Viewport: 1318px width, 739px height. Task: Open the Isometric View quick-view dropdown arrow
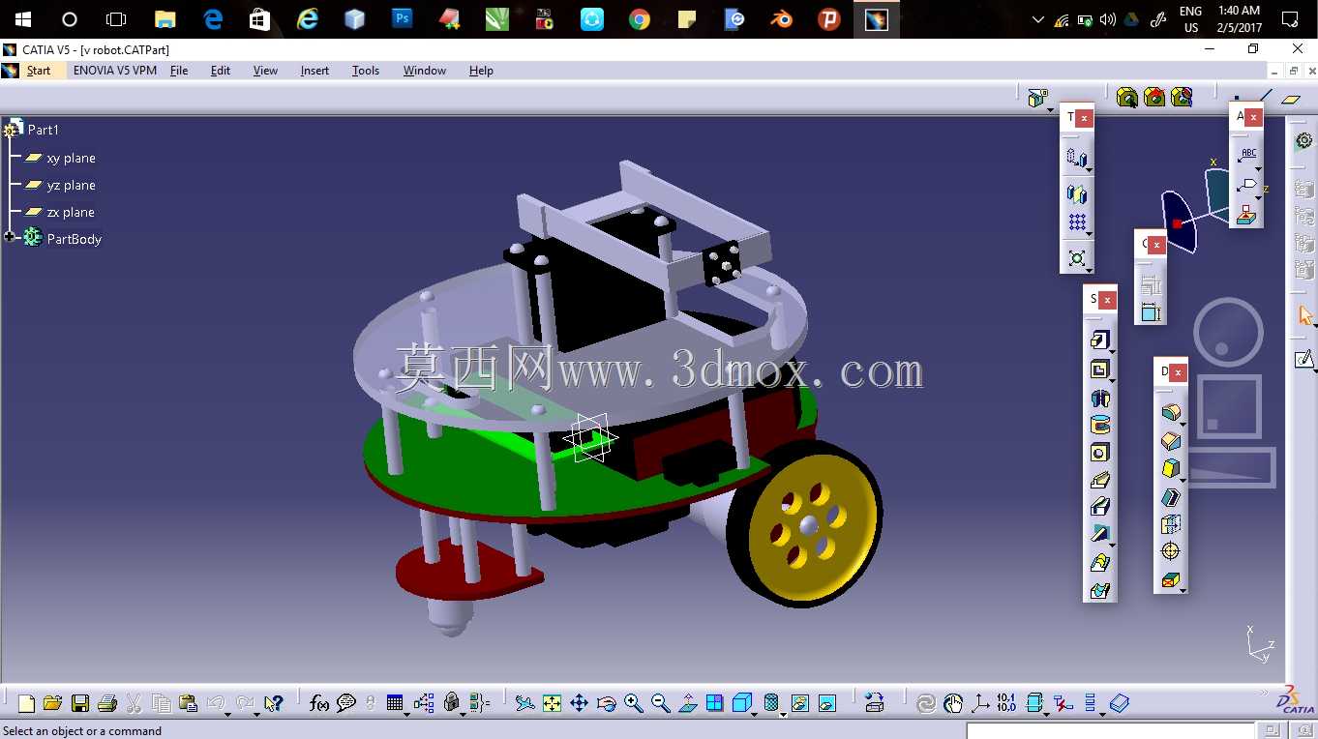coord(755,714)
